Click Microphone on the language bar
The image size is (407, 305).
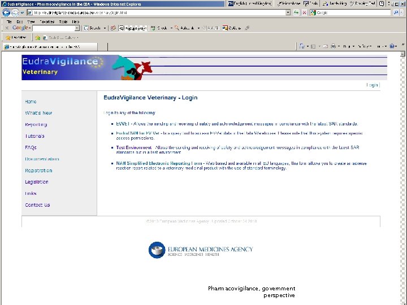point(288,3)
